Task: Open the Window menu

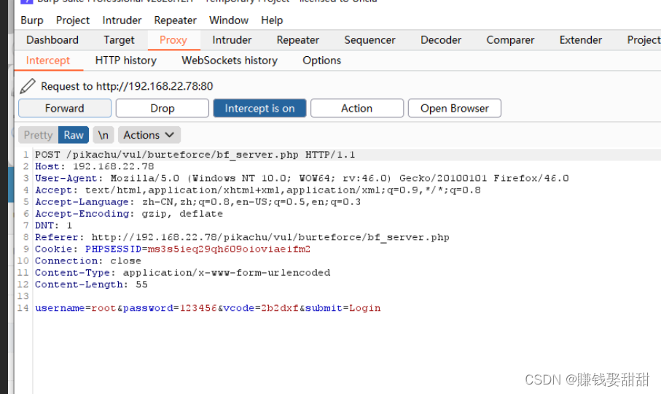Action: [x=229, y=20]
